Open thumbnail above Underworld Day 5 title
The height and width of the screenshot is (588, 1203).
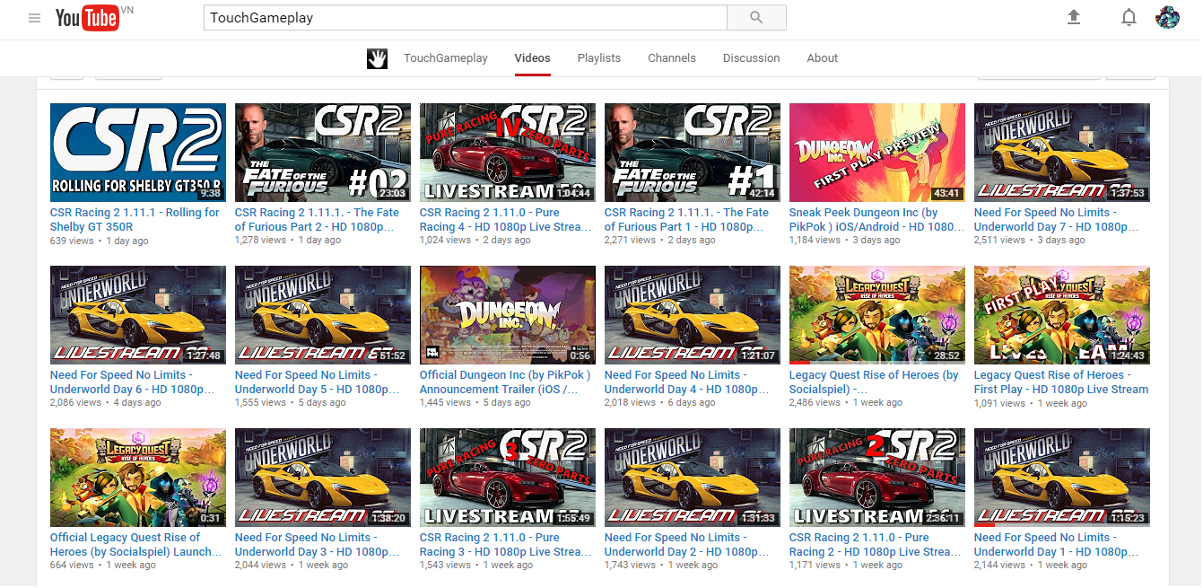[x=323, y=315]
